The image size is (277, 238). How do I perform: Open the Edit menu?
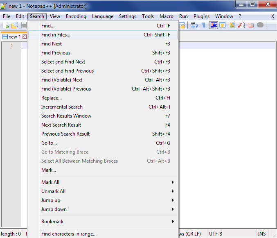point(20,16)
